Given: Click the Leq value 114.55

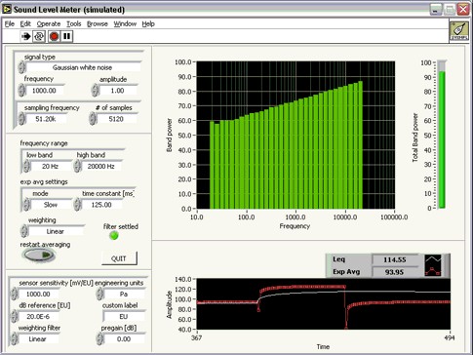Looking at the screenshot, I should pyautogui.click(x=395, y=259).
